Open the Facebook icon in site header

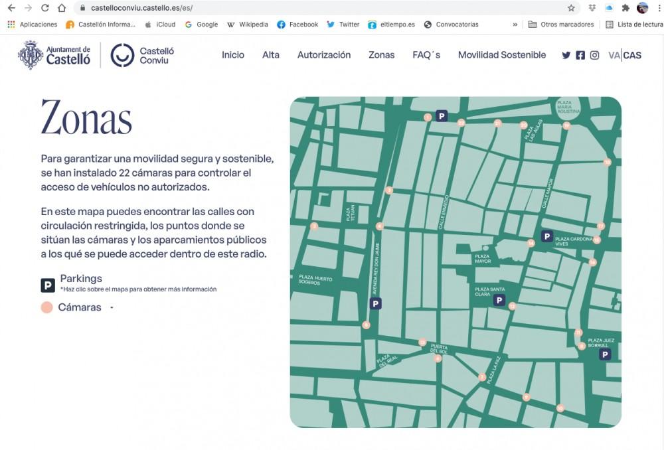[580, 55]
